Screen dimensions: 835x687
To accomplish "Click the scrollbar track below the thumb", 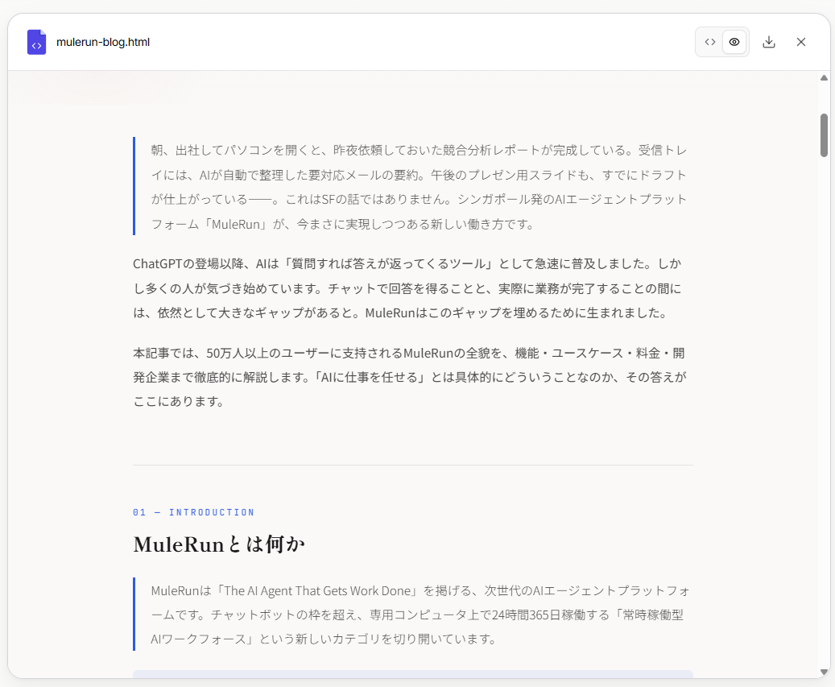I will click(x=824, y=403).
